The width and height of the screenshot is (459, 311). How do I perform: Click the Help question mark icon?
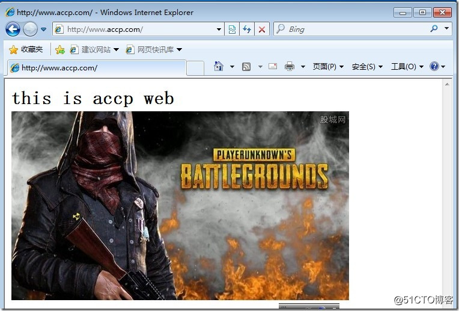click(434, 66)
